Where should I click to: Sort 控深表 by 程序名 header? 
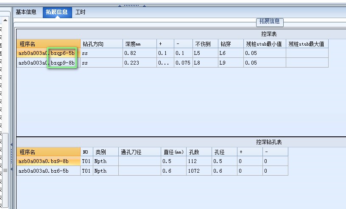(48, 44)
